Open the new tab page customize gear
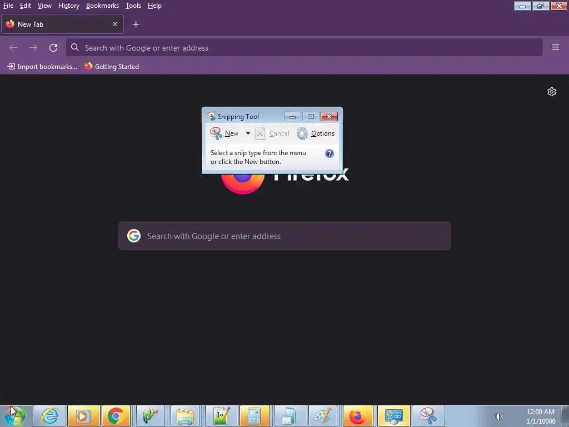 click(x=552, y=92)
